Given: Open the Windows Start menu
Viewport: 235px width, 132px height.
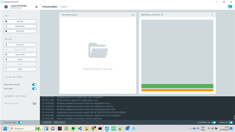Looking at the screenshot, I should point(5,128).
